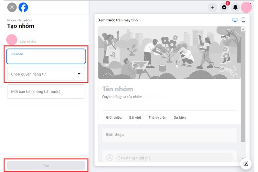Switch preview to desktop view icon
The image size is (258, 172).
[235, 20]
